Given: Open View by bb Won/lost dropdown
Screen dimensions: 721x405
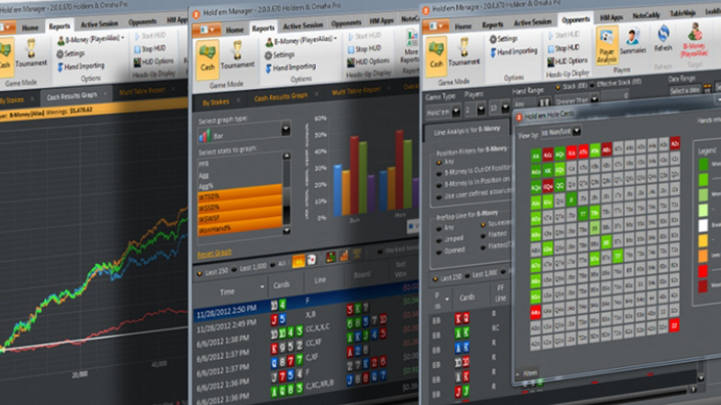Looking at the screenshot, I should point(577,132).
